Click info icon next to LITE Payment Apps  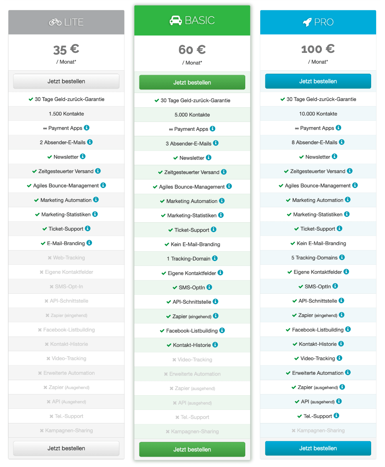[x=87, y=128]
